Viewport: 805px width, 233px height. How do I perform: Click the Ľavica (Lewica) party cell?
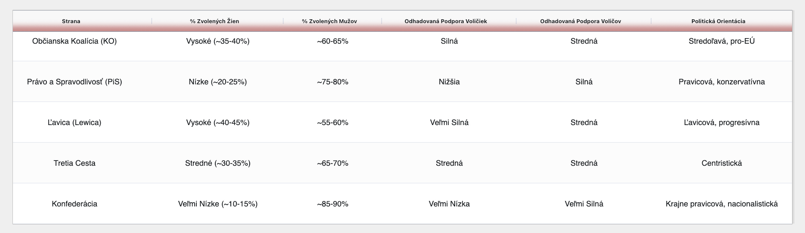74,122
